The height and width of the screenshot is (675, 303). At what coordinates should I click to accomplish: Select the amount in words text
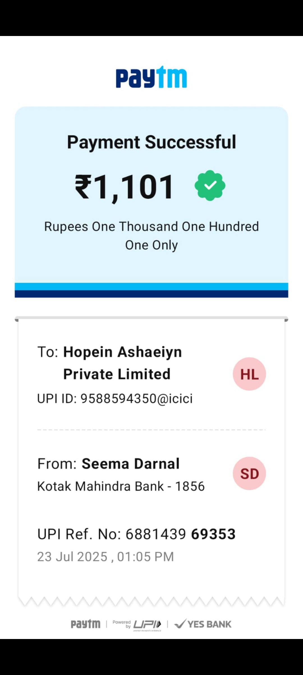151,236
